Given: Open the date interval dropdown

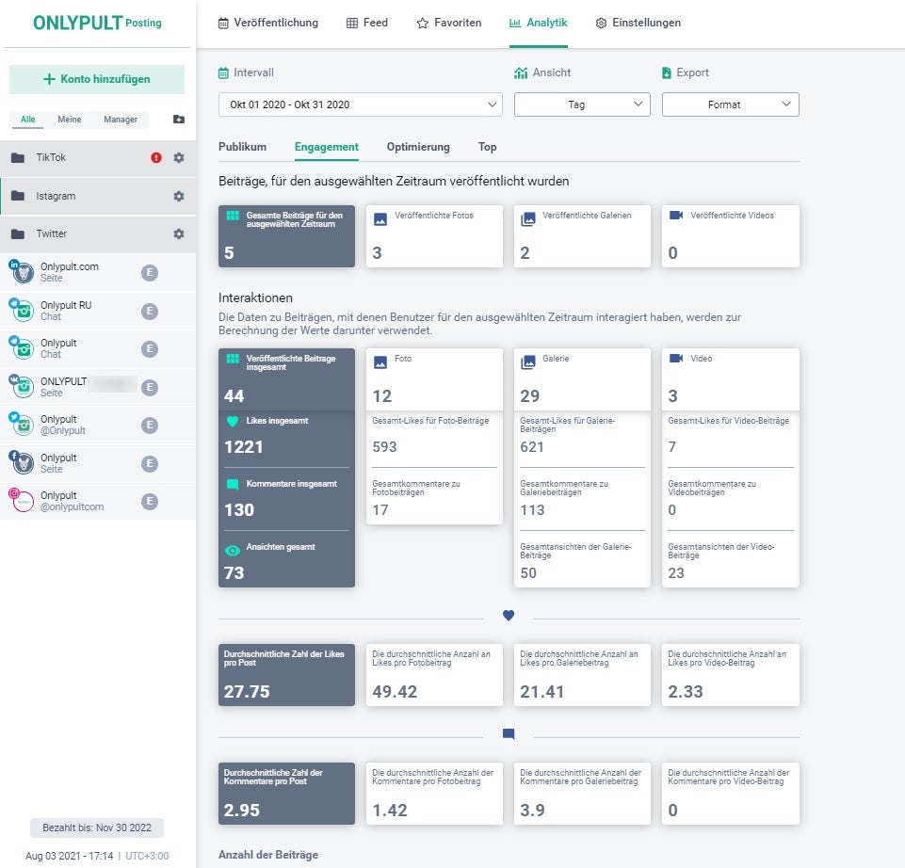Looking at the screenshot, I should 360,104.
